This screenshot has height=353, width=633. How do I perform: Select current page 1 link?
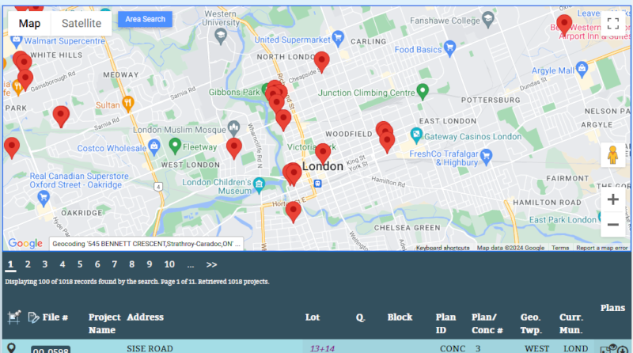10,264
